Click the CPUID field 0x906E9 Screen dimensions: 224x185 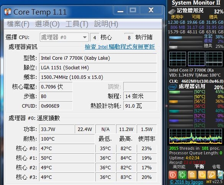click(56, 106)
